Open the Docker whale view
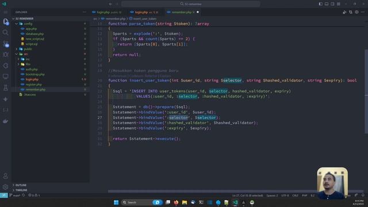 (5, 121)
